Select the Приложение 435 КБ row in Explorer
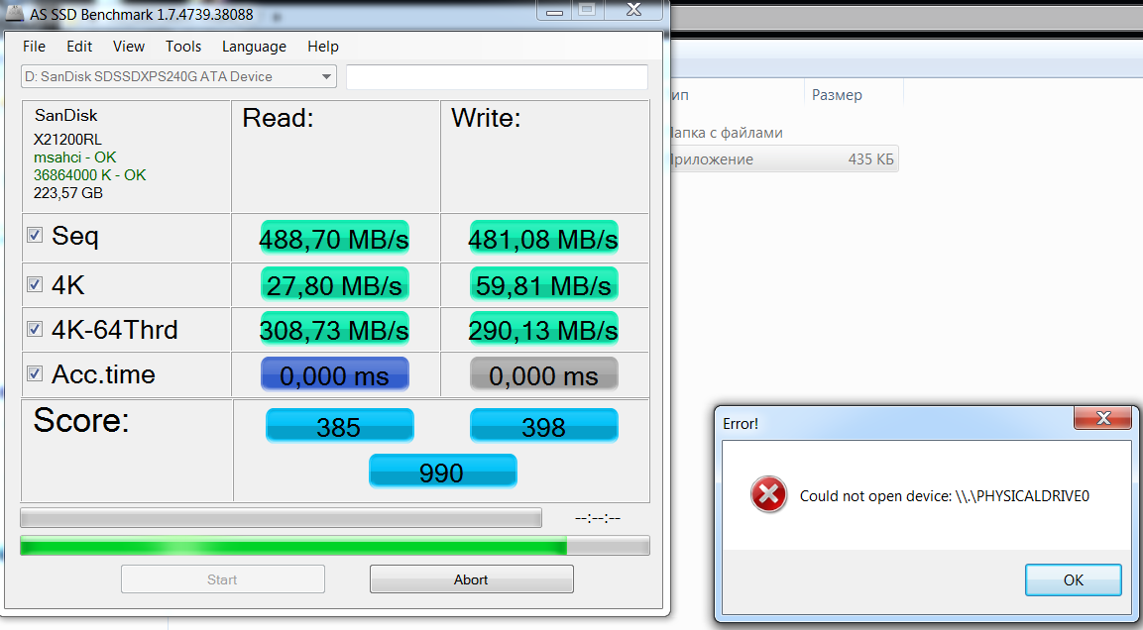The width and height of the screenshot is (1143, 630). 783,158
